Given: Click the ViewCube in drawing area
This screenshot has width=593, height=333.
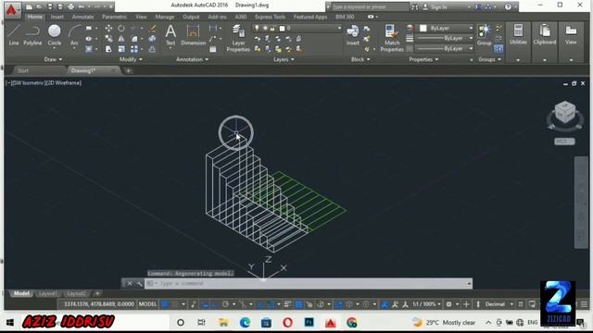Looking at the screenshot, I should 565,113.
